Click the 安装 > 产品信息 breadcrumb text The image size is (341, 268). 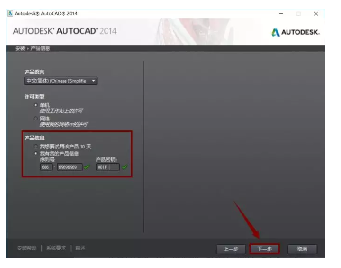tap(33, 48)
